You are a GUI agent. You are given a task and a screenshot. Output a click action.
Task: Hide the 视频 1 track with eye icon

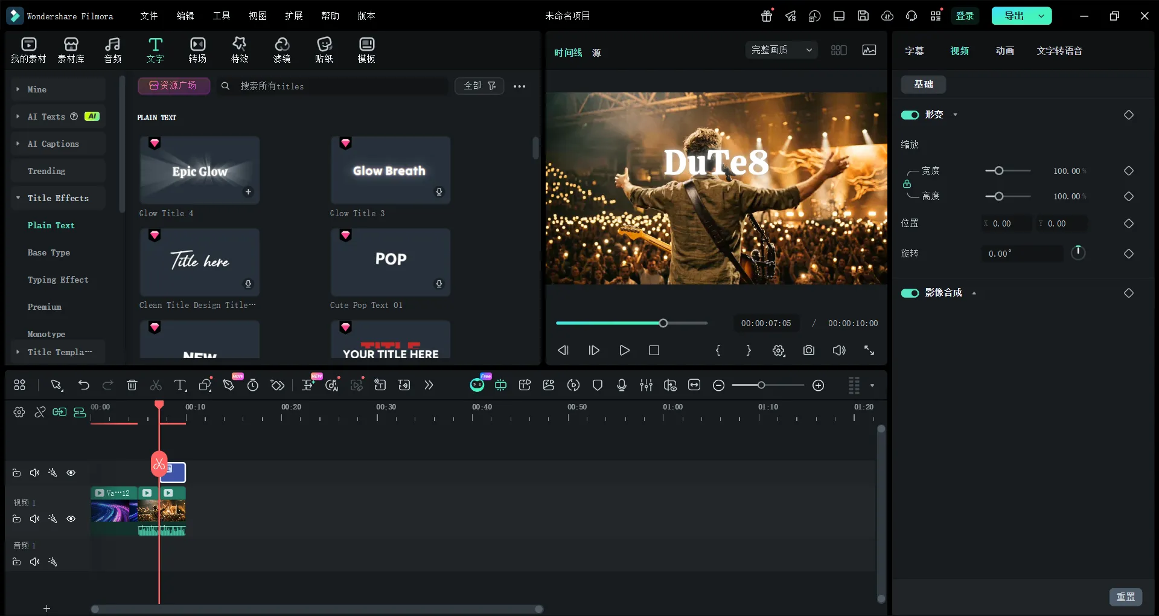click(71, 519)
